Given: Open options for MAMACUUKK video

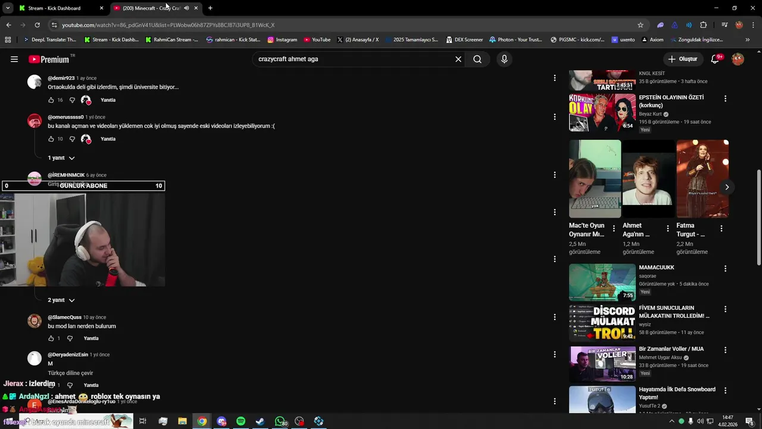Looking at the screenshot, I should tap(725, 269).
